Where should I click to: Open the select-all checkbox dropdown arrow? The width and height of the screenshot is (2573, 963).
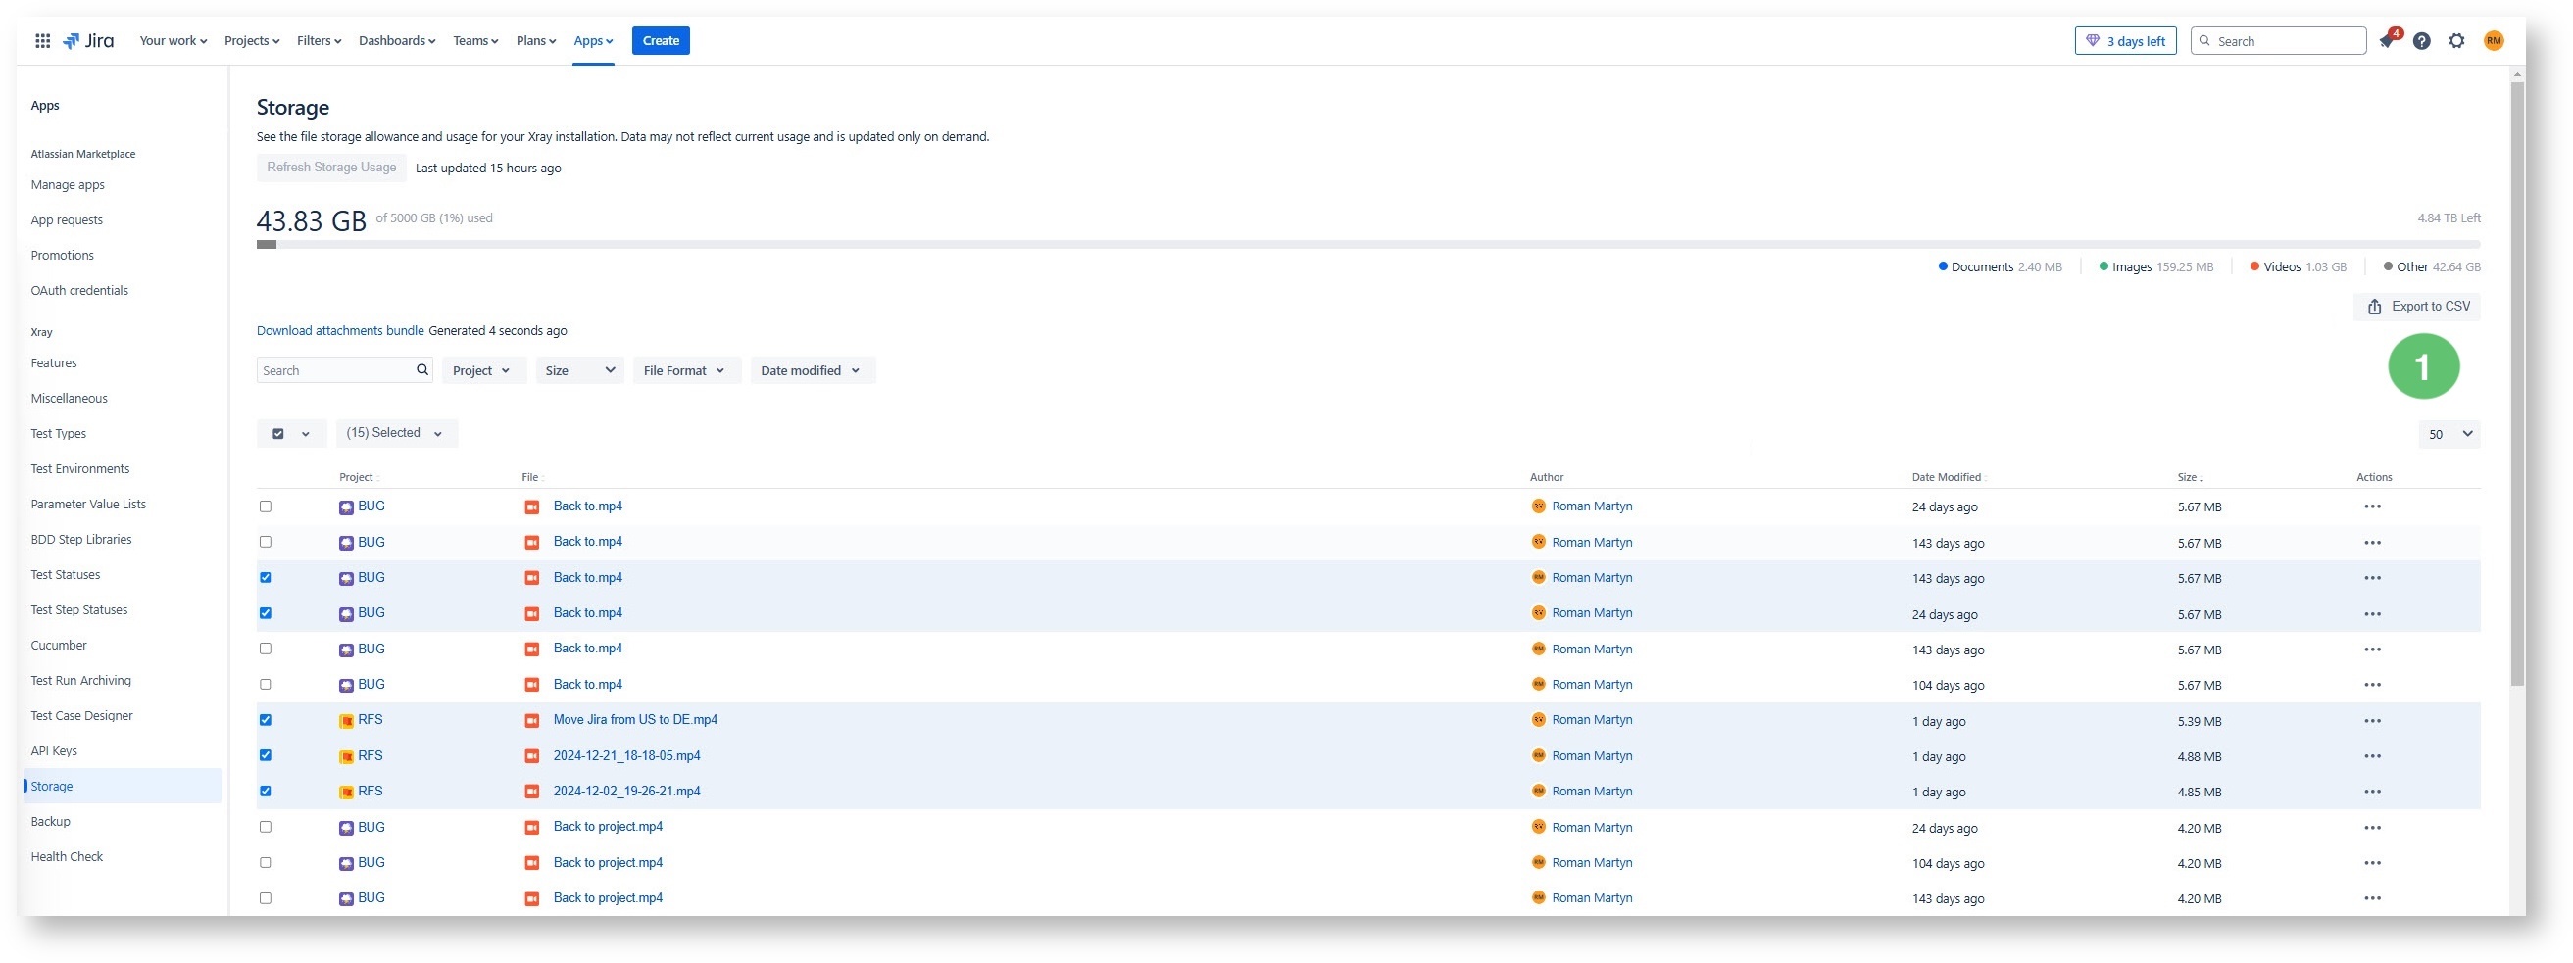tap(306, 433)
